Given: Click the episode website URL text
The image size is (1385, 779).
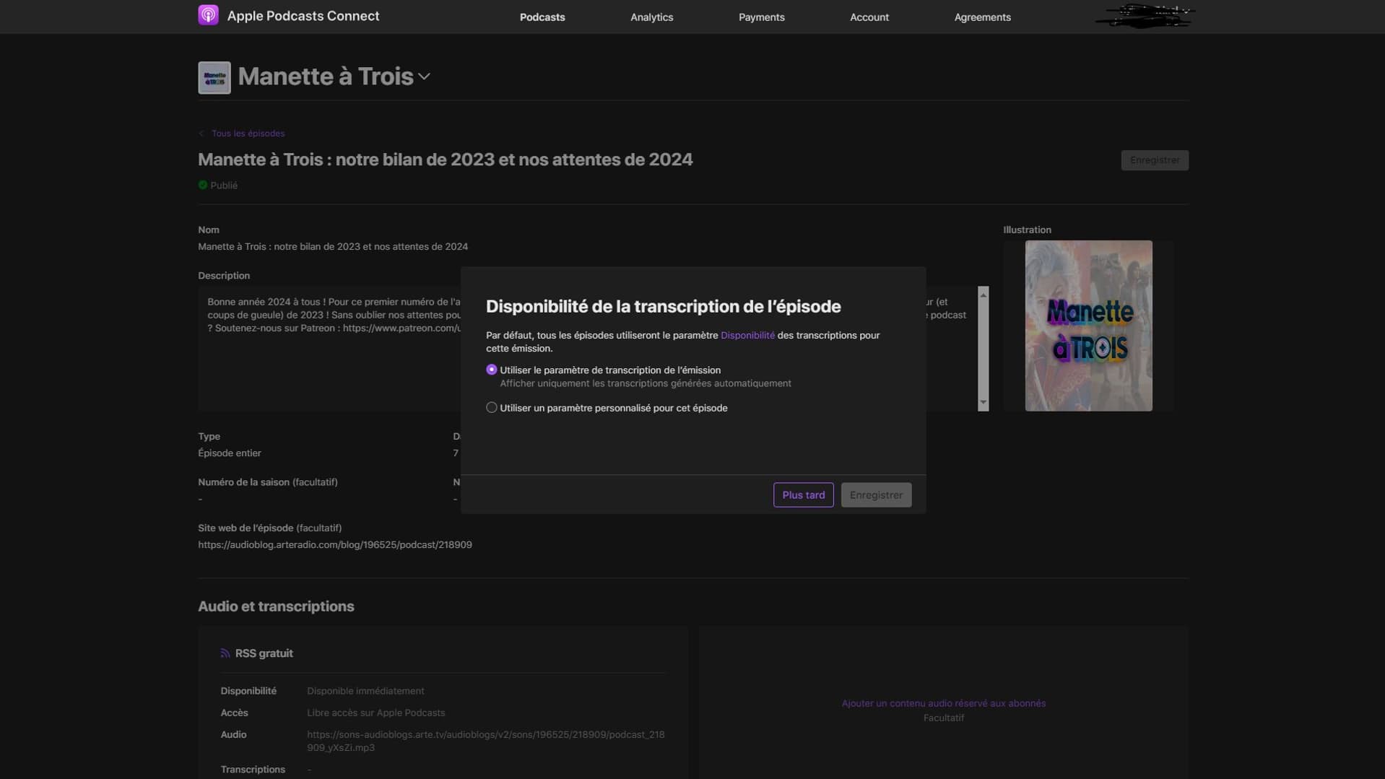Looking at the screenshot, I should (335, 545).
